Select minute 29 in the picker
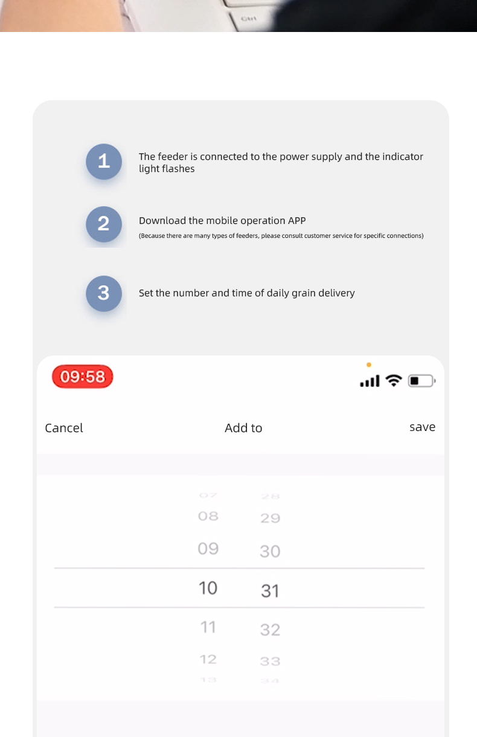 (x=270, y=518)
